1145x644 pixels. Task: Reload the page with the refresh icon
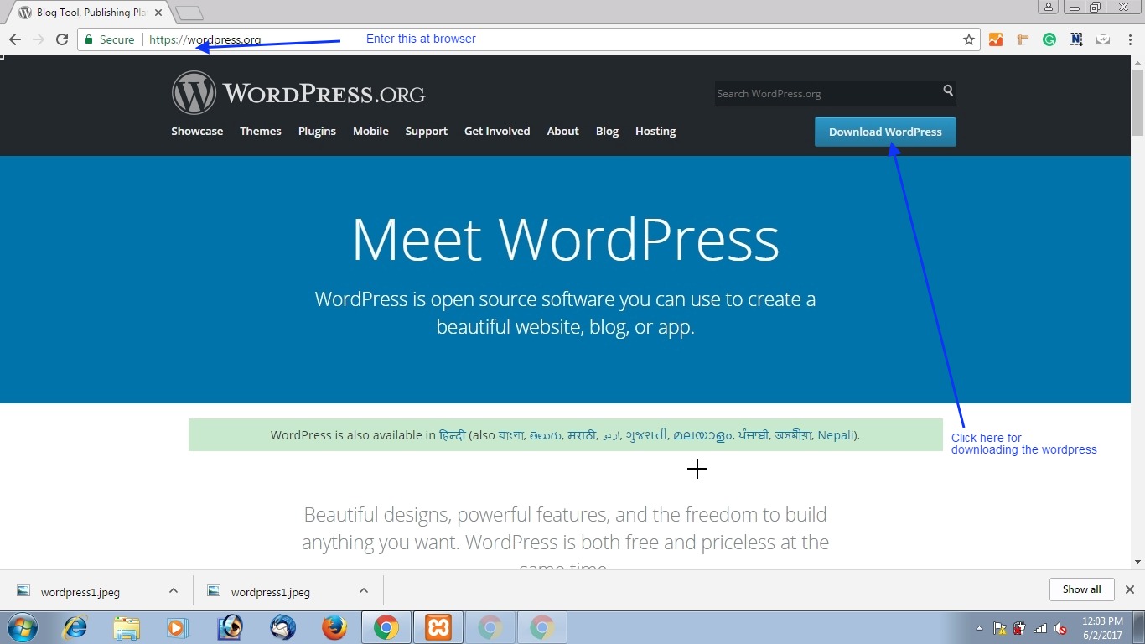pos(61,39)
